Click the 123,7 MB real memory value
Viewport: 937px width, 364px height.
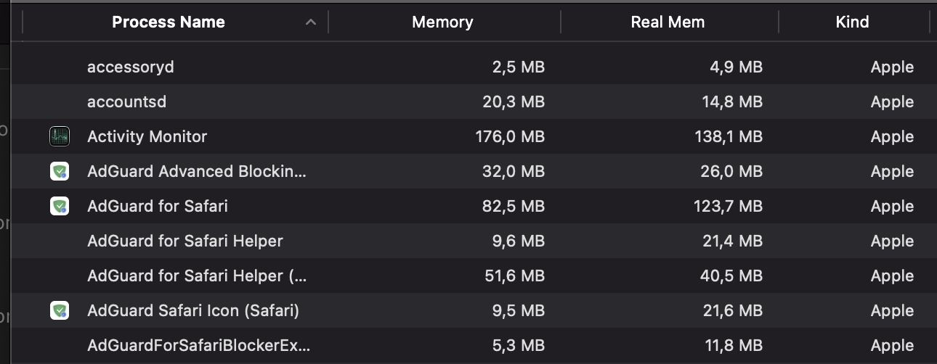pos(726,207)
